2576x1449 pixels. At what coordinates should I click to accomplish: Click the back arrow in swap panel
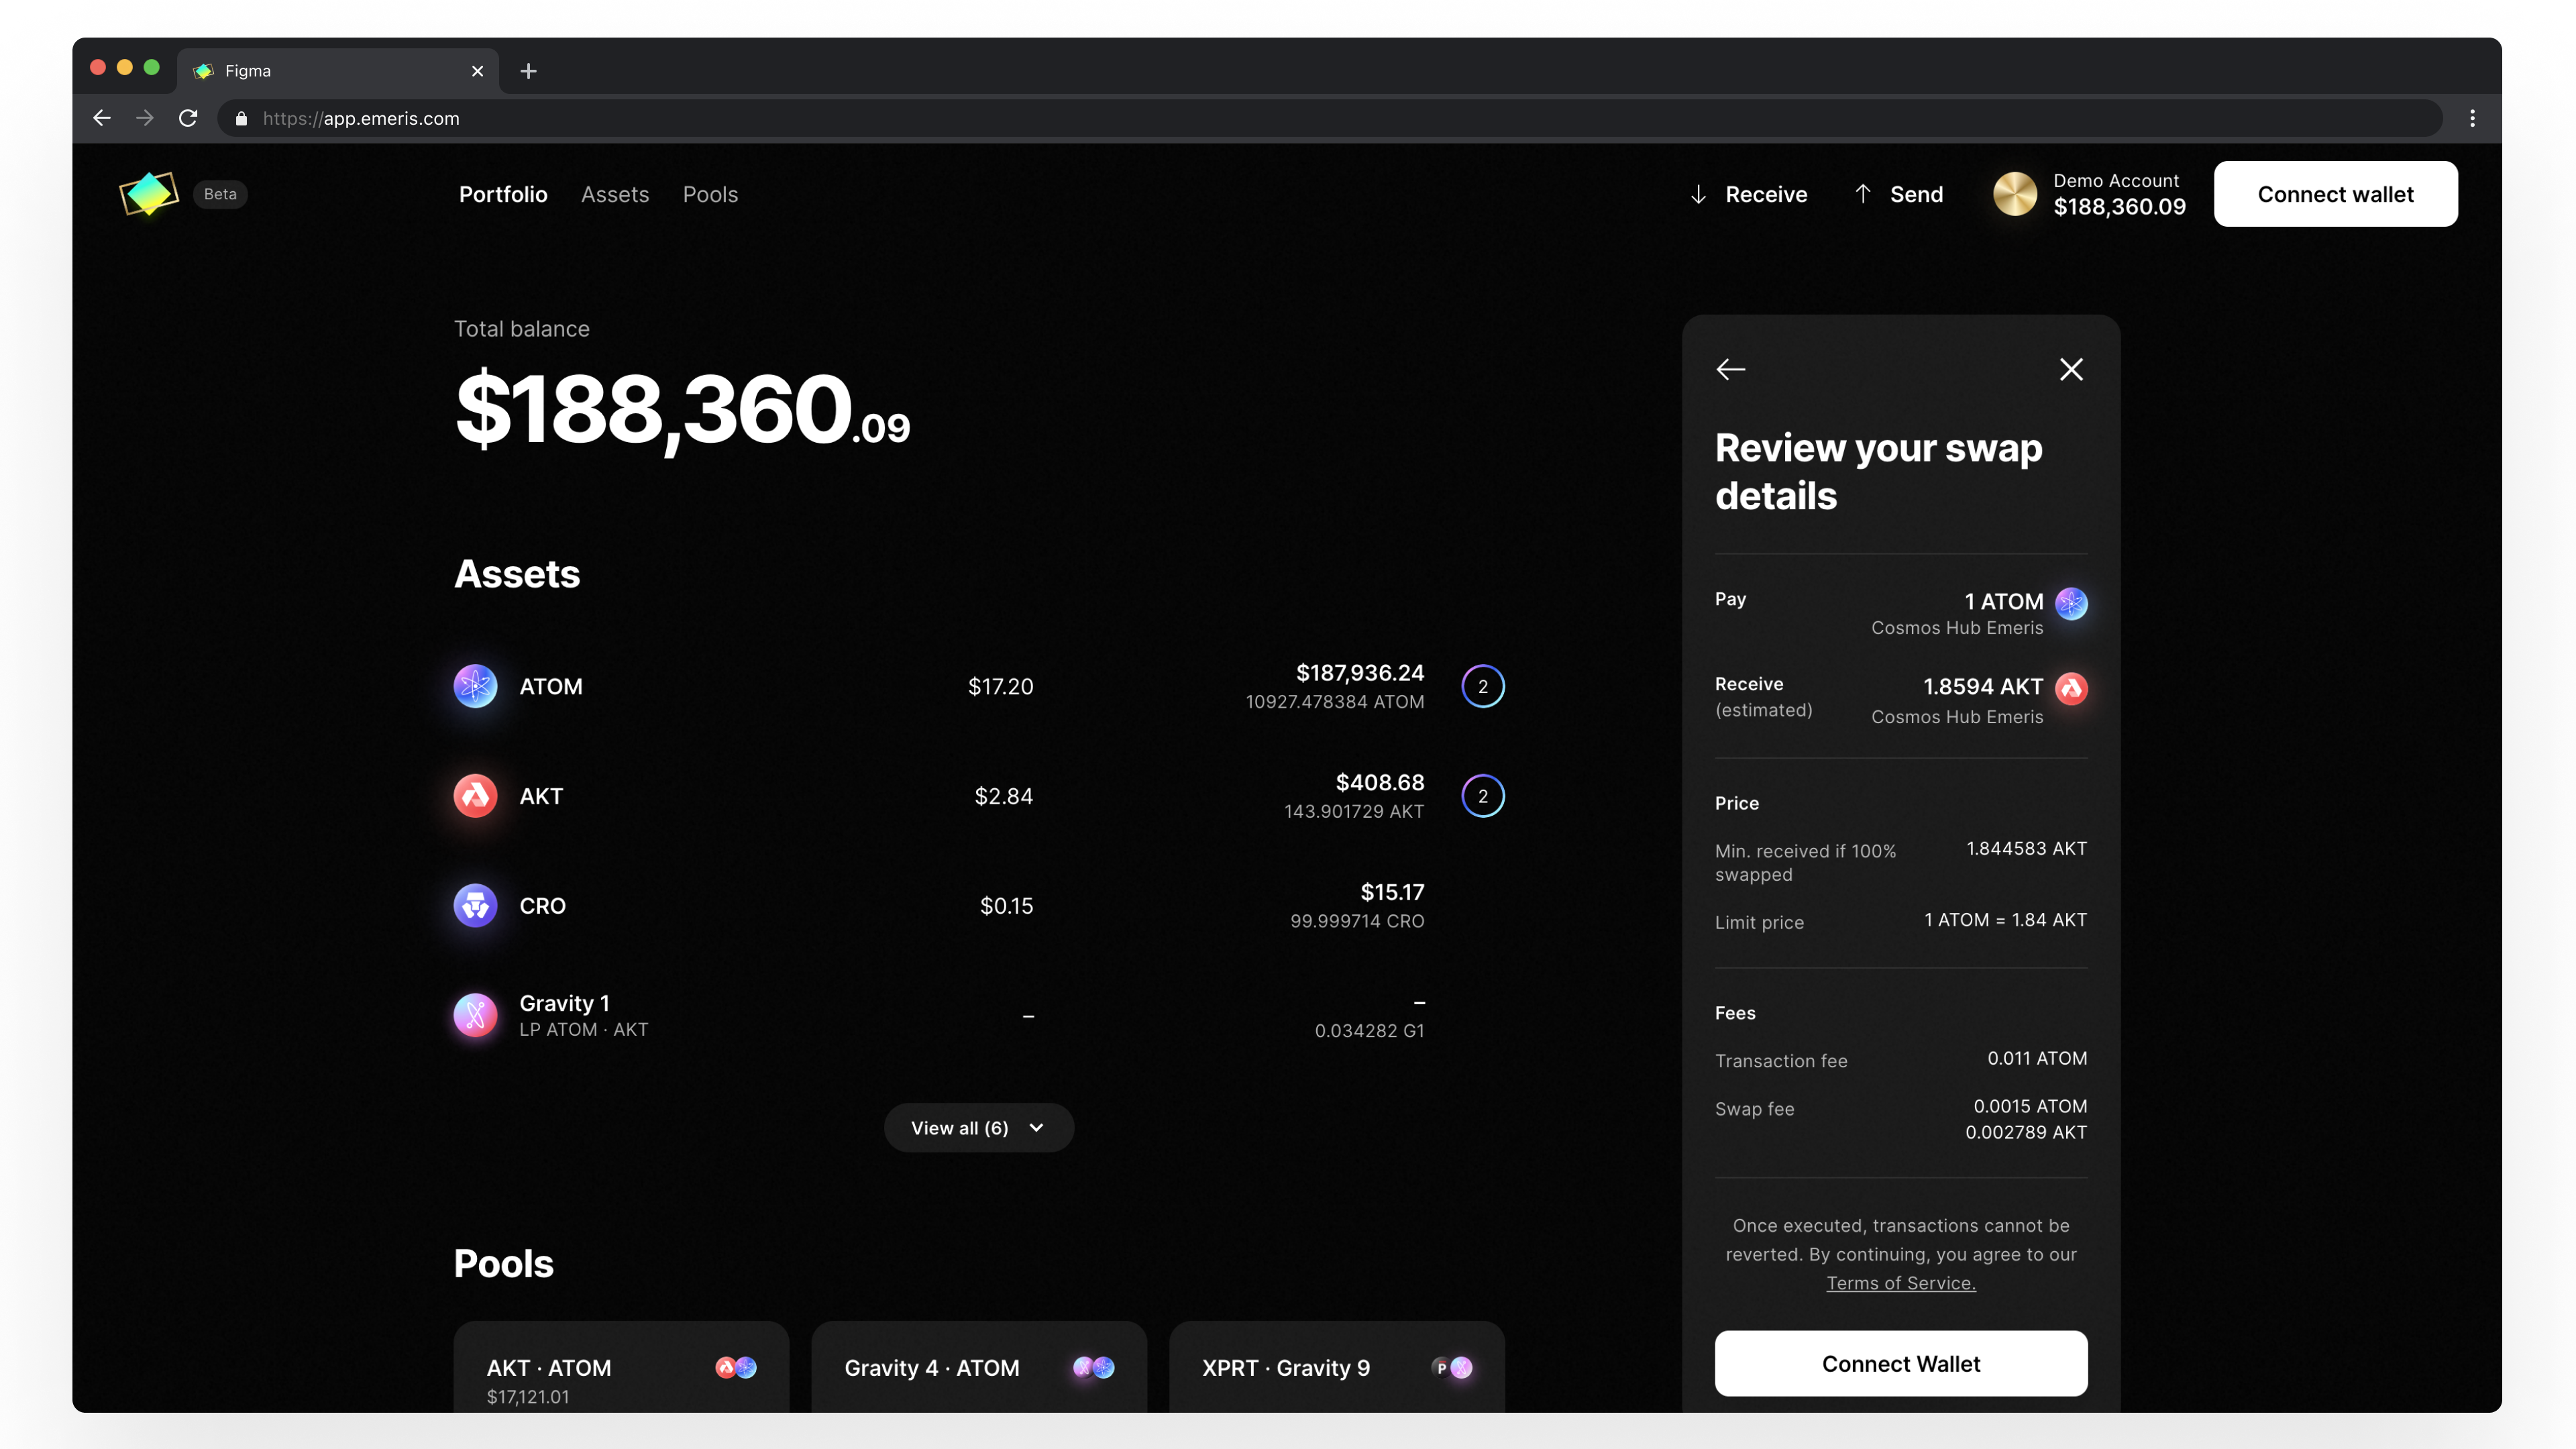(1731, 369)
